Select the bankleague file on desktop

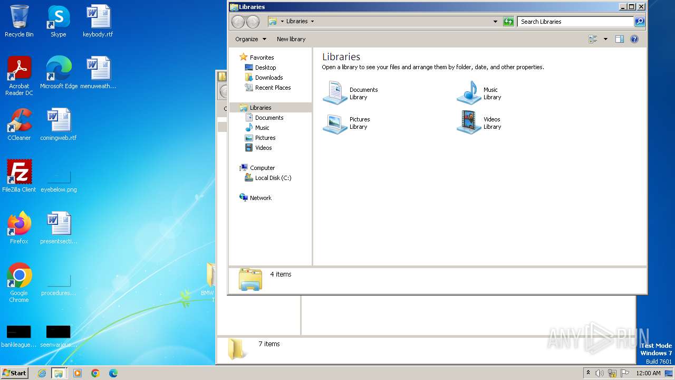click(x=19, y=336)
